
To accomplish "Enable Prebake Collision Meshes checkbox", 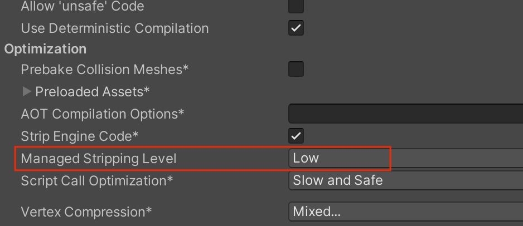I will click(296, 70).
